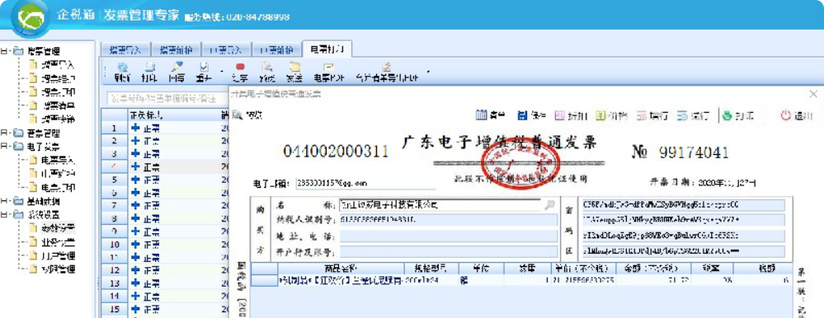Click the bank account number field
This screenshot has height=318, width=824.
(449, 252)
